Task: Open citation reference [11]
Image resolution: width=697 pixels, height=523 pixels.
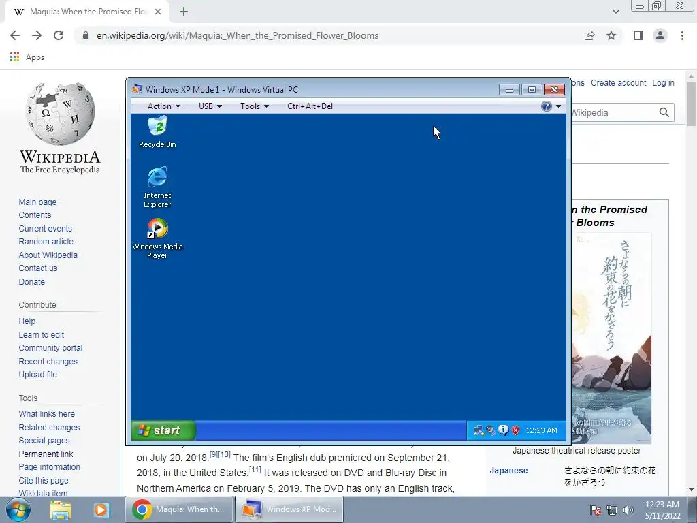Action: [x=255, y=469]
